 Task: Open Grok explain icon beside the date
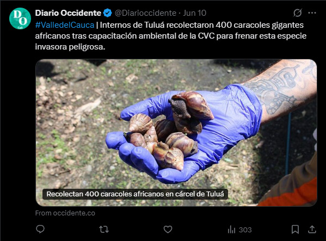tap(298, 13)
